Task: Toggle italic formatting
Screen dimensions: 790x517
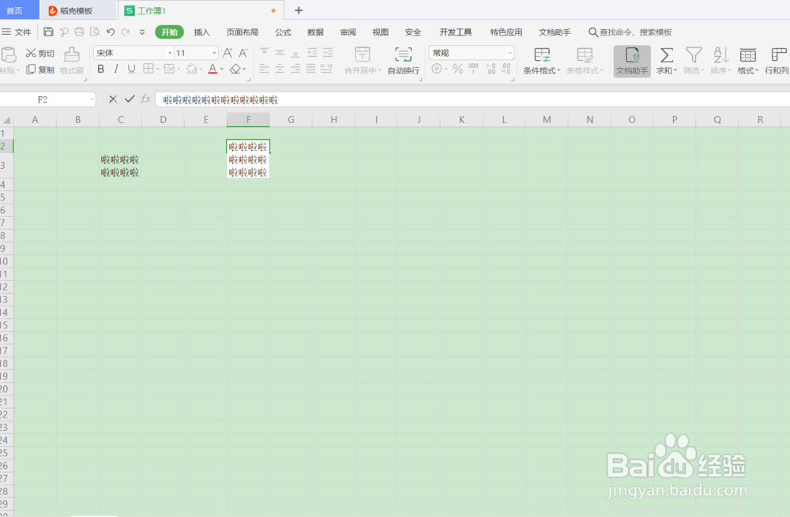Action: coord(116,69)
